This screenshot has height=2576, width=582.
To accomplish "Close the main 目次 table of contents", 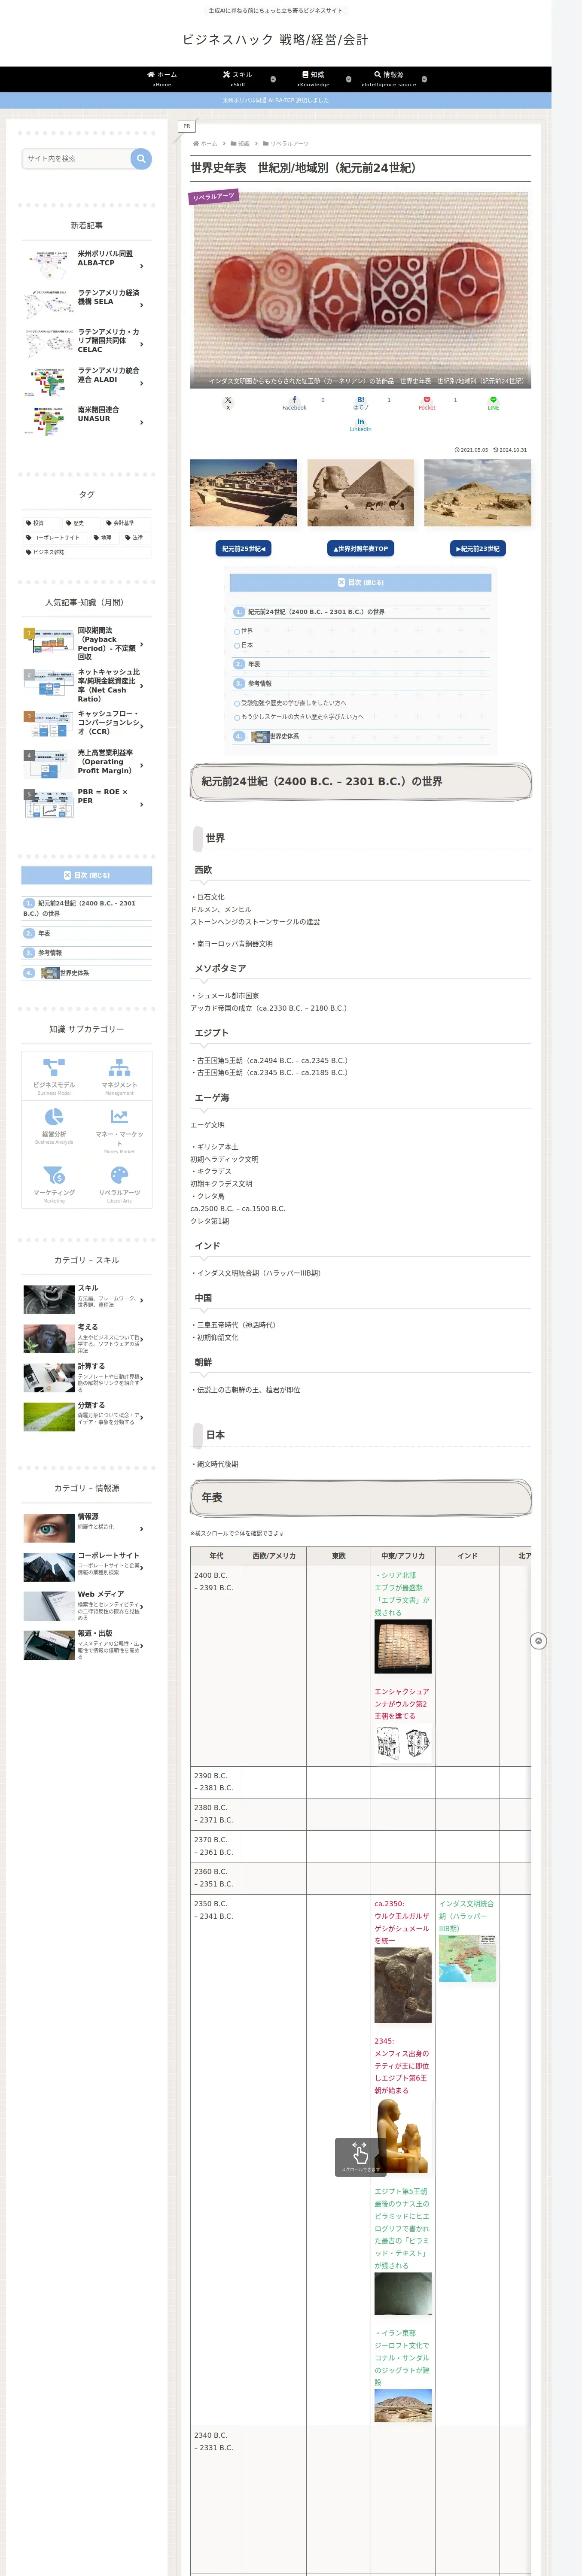I will pyautogui.click(x=361, y=582).
